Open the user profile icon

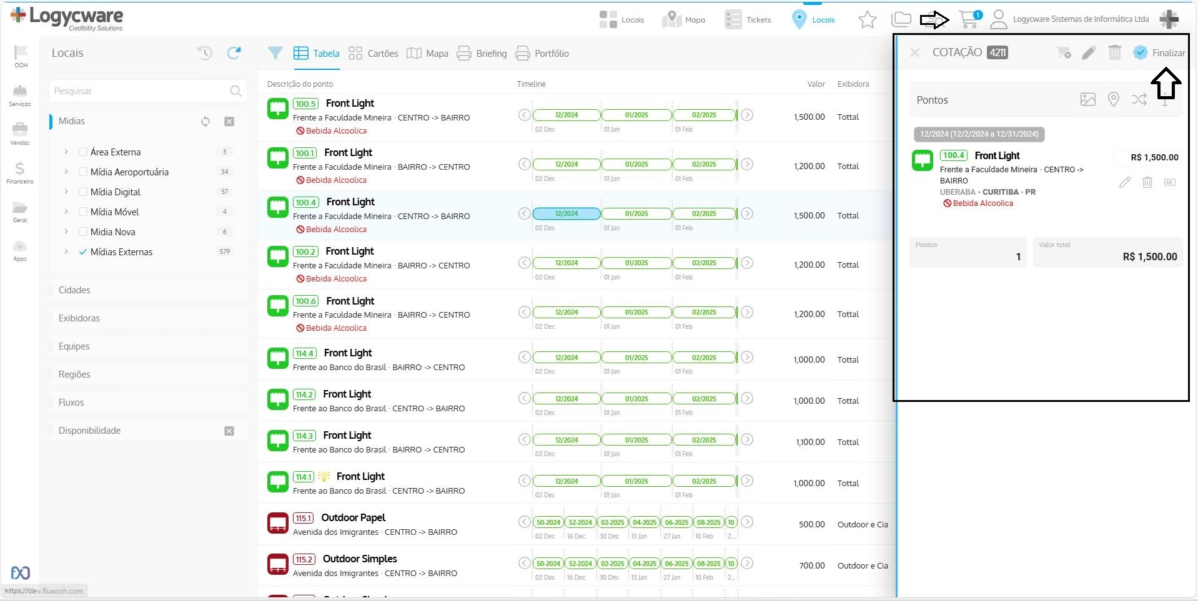tap(999, 19)
